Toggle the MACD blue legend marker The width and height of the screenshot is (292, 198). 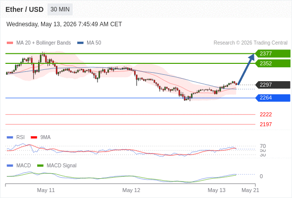[10, 166]
